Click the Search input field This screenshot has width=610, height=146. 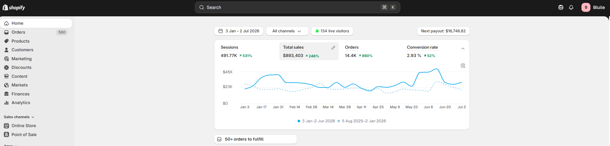point(298,7)
